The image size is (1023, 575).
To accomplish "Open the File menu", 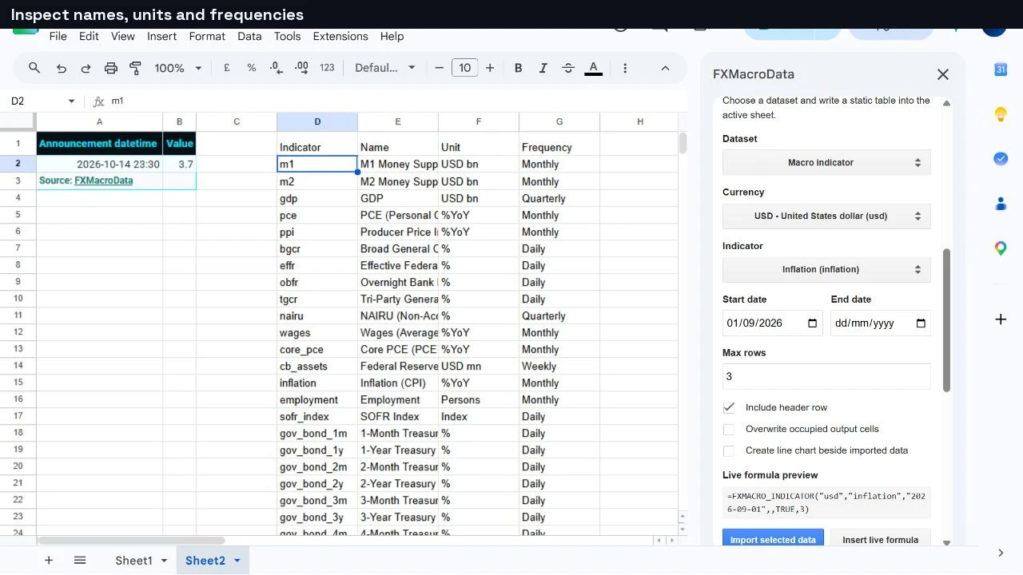I will 58,36.
